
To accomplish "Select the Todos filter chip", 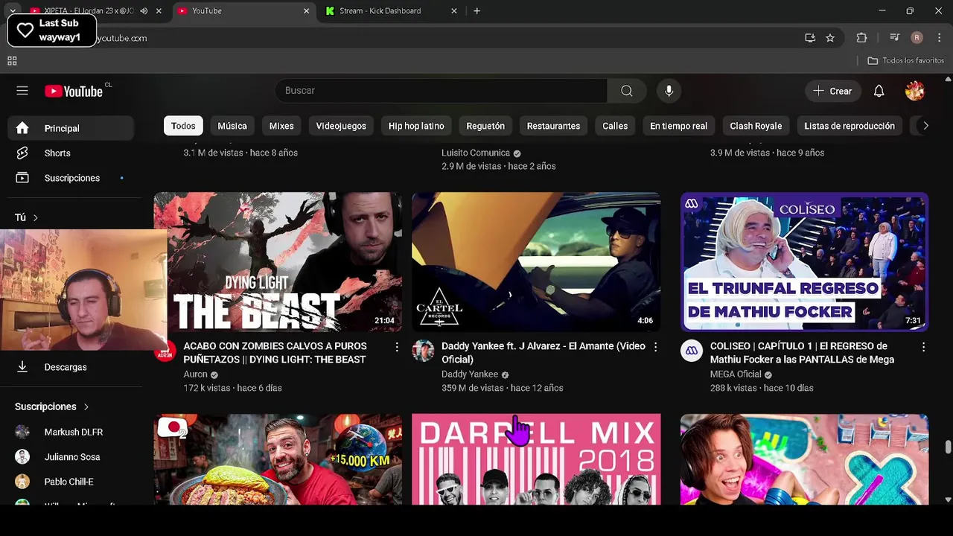I will pyautogui.click(x=183, y=126).
